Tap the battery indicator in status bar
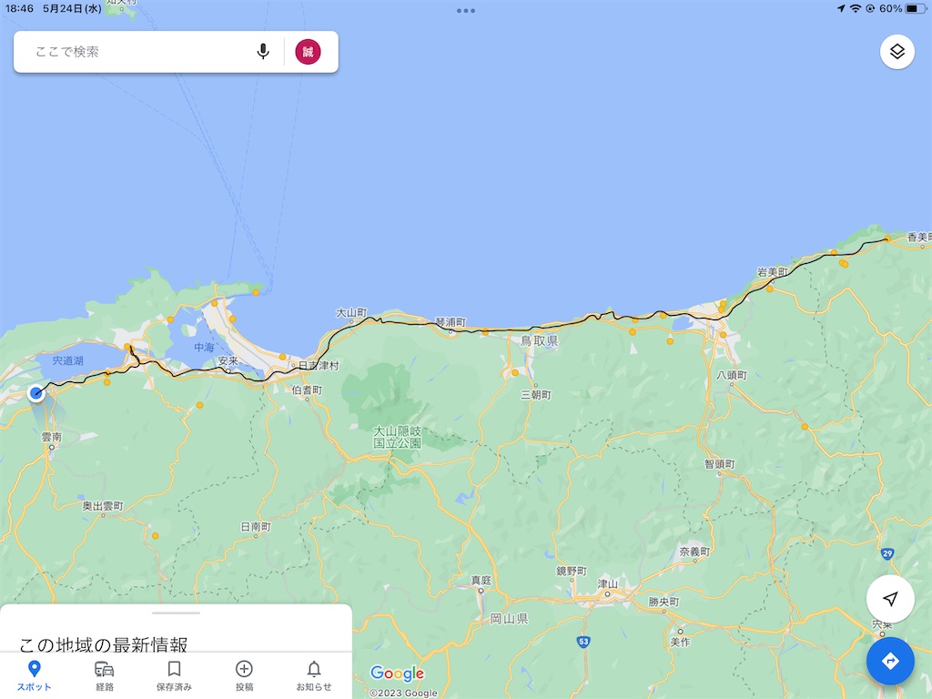Viewport: 932px width, 699px height. 916,8
